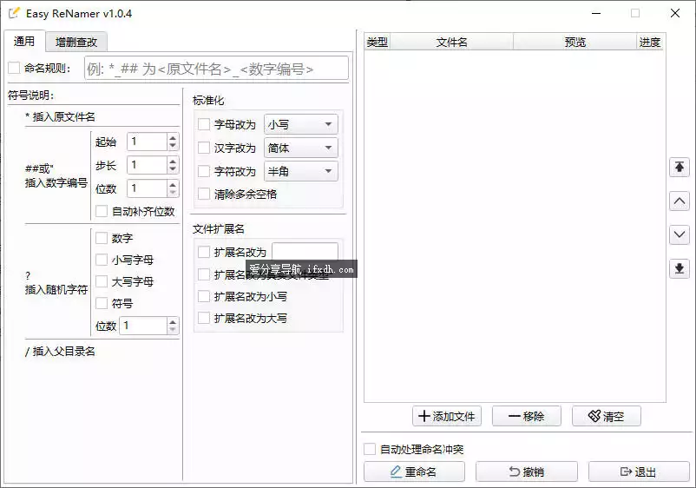This screenshot has height=488, width=696.
Task: Enable 字符改为 checkbox
Action: [x=204, y=171]
